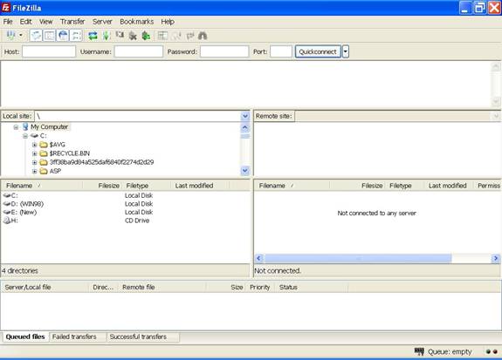Click the binoculars file search icon
Image resolution: width=502 pixels, height=360 pixels.
pyautogui.click(x=203, y=36)
